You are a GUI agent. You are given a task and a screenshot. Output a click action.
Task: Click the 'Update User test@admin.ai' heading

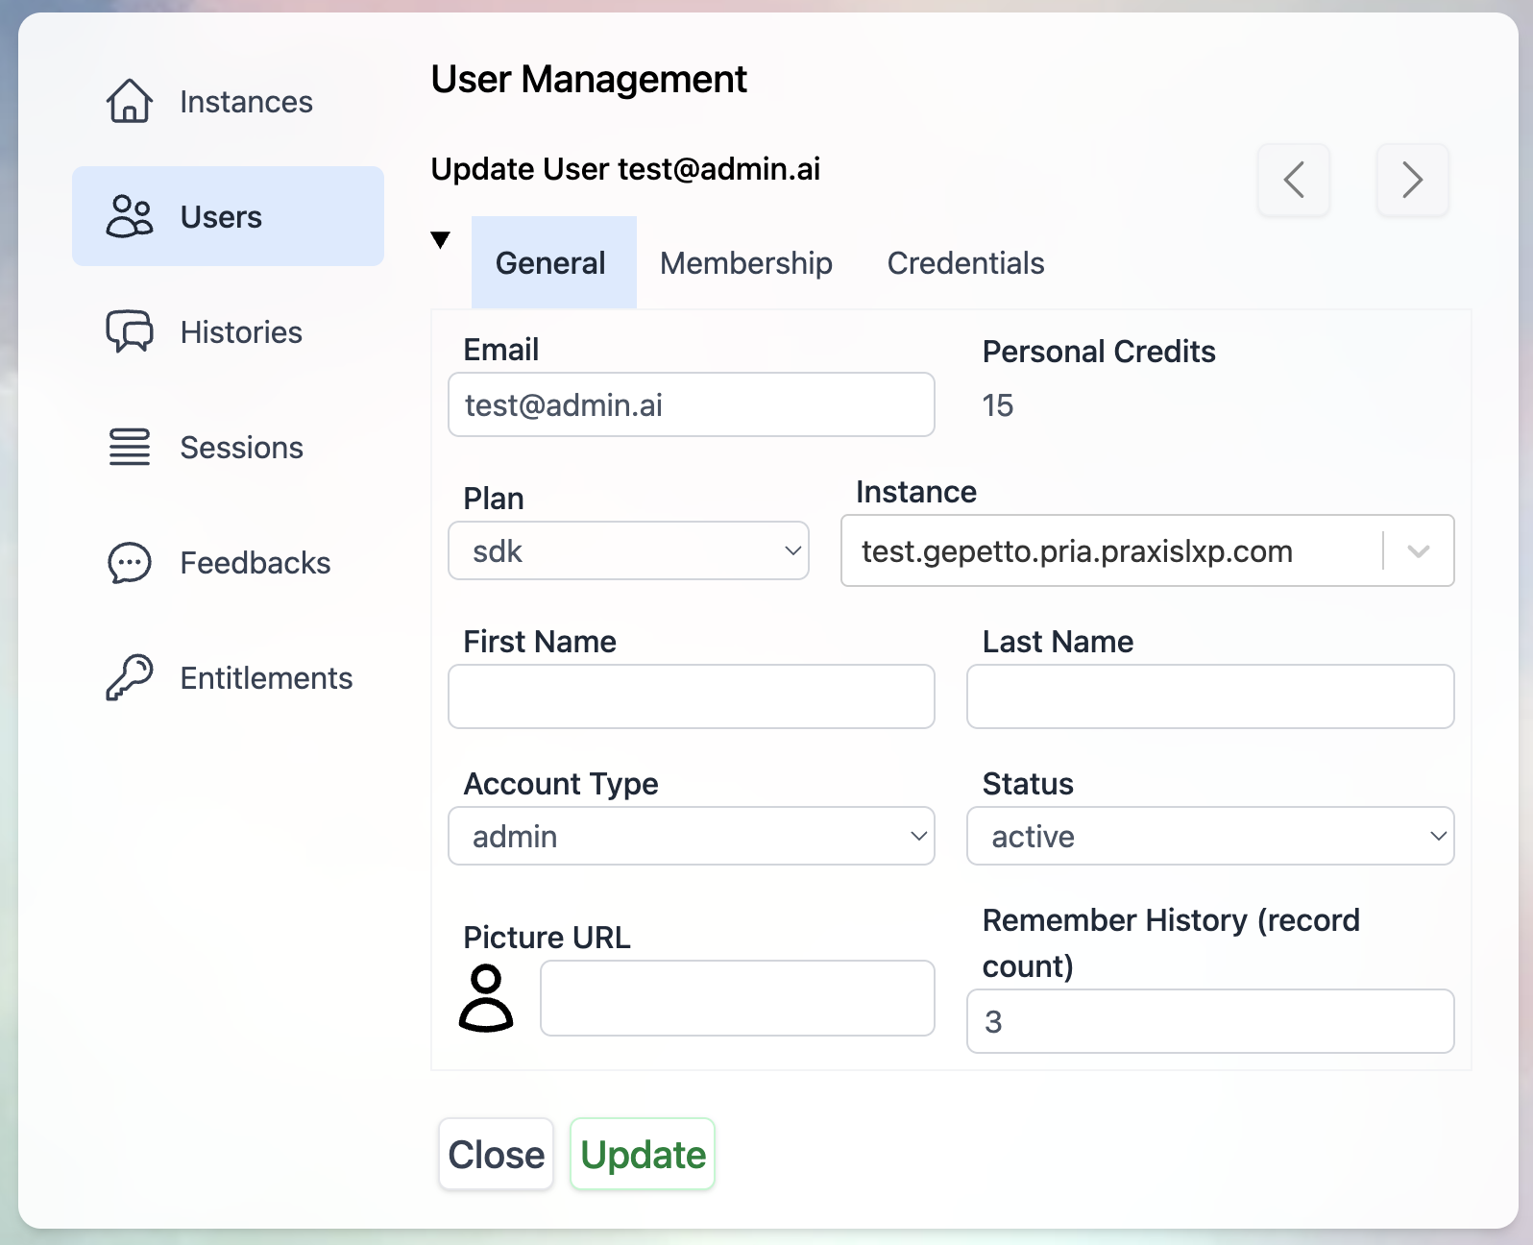625,169
